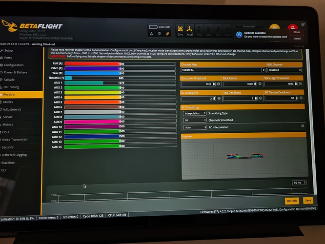
Task: Click the Stick Low Threshold stepper
Action: coord(214,84)
